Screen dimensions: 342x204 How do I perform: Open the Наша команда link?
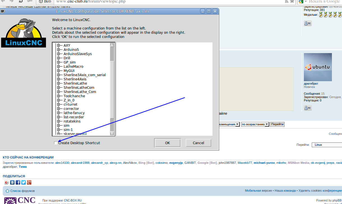click(x=285, y=191)
